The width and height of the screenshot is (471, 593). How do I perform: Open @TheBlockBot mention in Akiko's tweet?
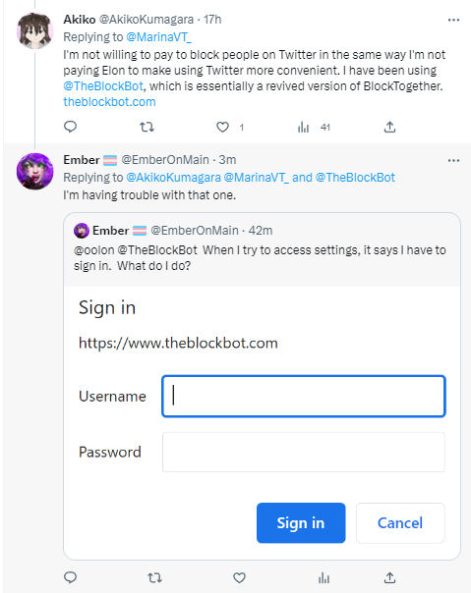103,86
